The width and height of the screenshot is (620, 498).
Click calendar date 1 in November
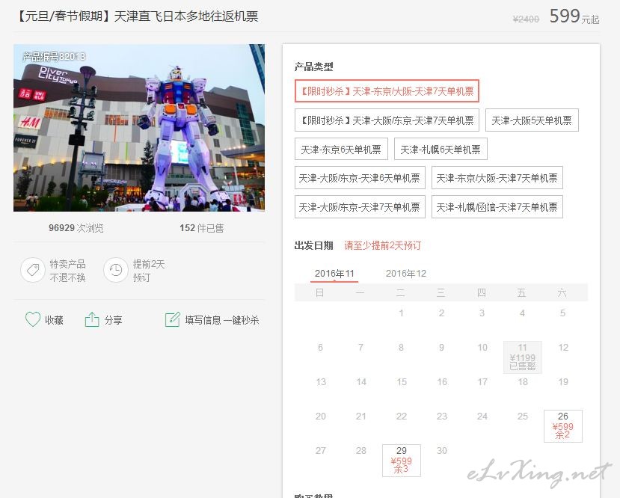pos(402,313)
